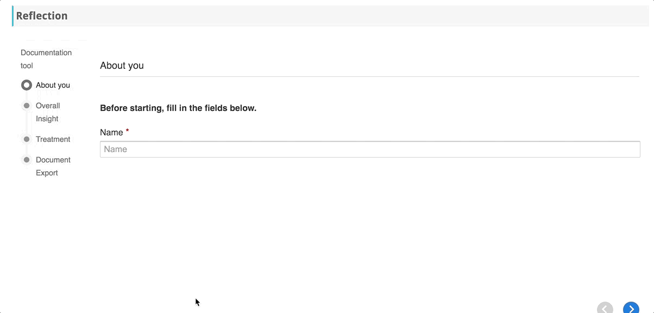Go to next page with blue arrow
The image size is (654, 313).
click(631, 308)
